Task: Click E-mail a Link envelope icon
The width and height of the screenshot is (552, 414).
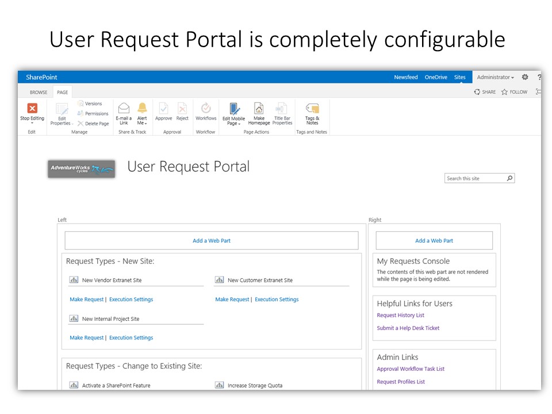Action: 124,108
